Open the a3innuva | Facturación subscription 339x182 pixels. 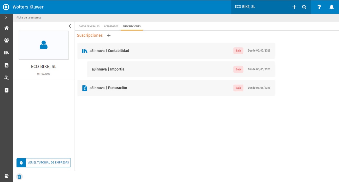(176, 88)
